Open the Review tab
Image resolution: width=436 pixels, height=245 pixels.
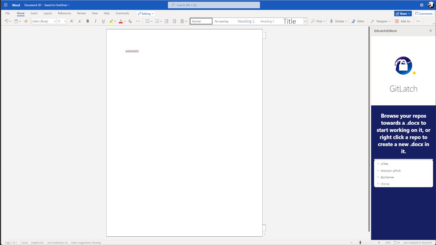coord(81,13)
